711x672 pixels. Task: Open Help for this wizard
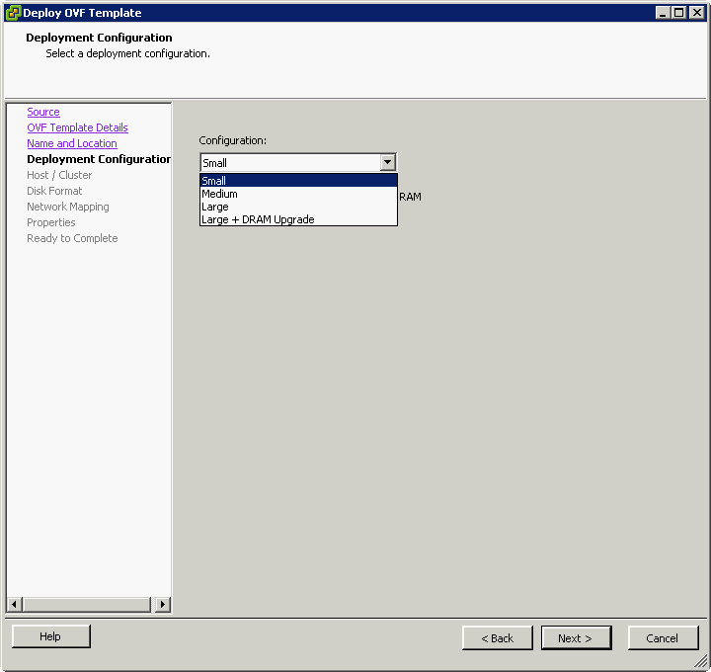50,637
